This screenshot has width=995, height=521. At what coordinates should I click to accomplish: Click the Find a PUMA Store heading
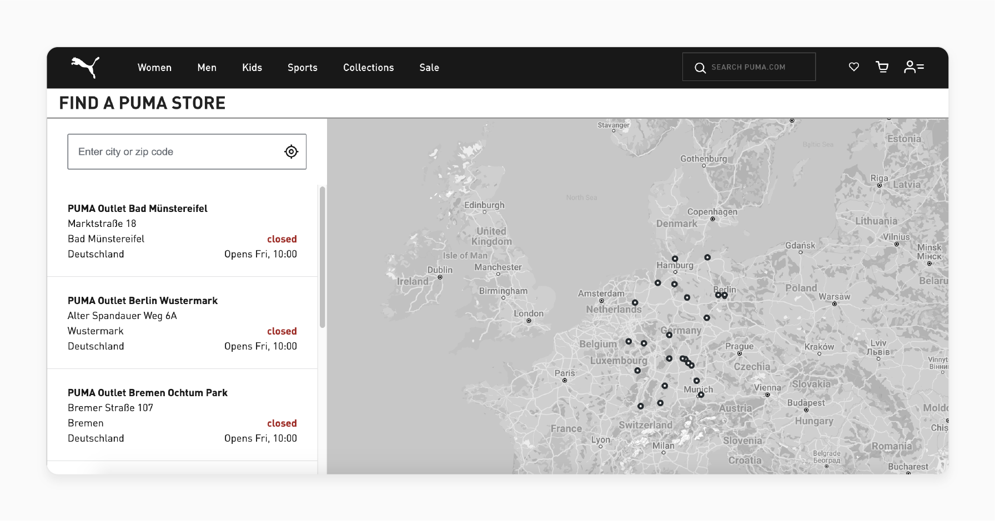tap(142, 103)
